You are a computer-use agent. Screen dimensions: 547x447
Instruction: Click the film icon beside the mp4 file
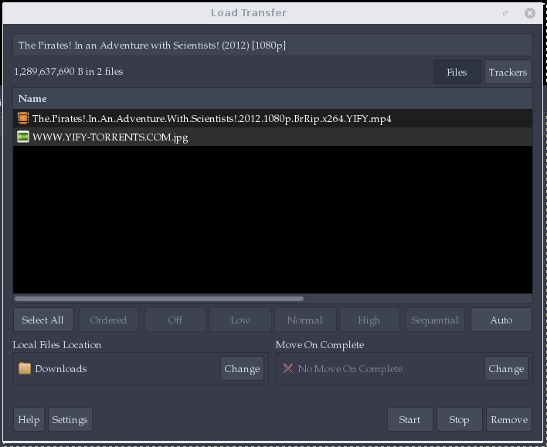click(x=23, y=119)
